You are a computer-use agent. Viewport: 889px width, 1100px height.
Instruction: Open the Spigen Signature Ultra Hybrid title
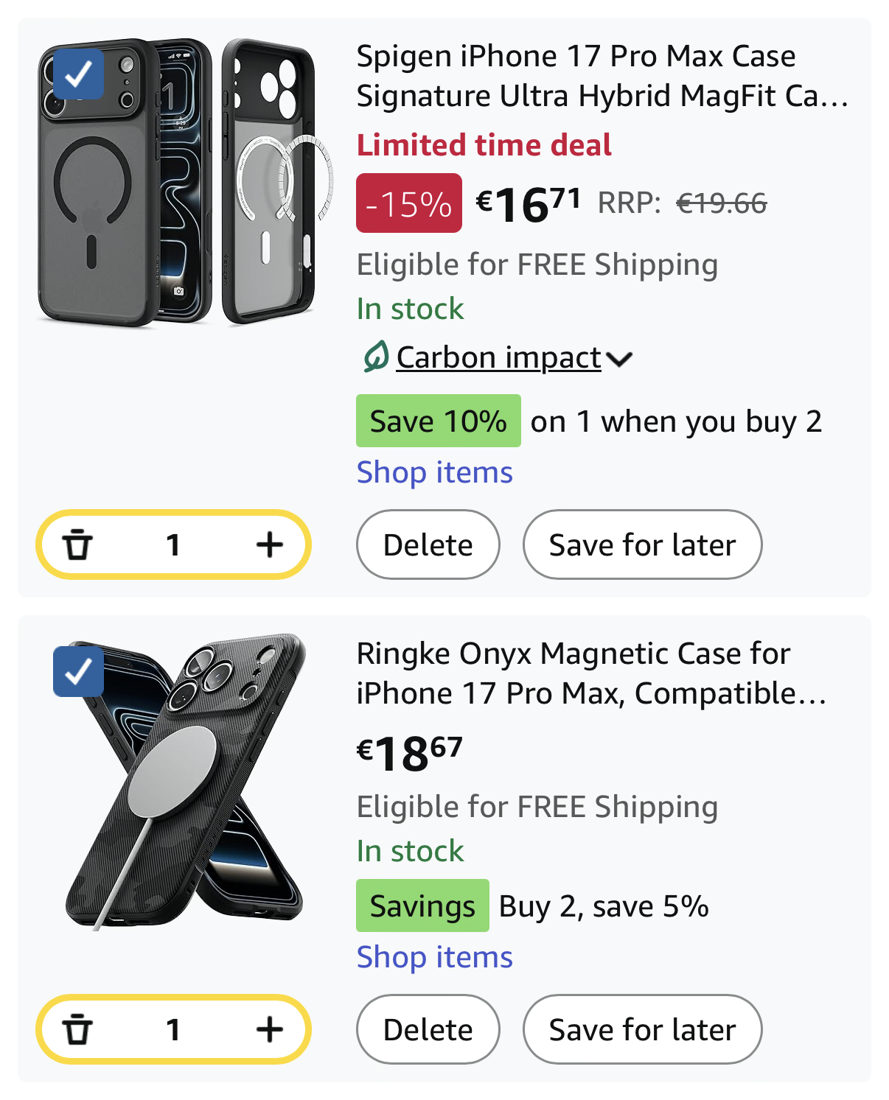(x=601, y=76)
